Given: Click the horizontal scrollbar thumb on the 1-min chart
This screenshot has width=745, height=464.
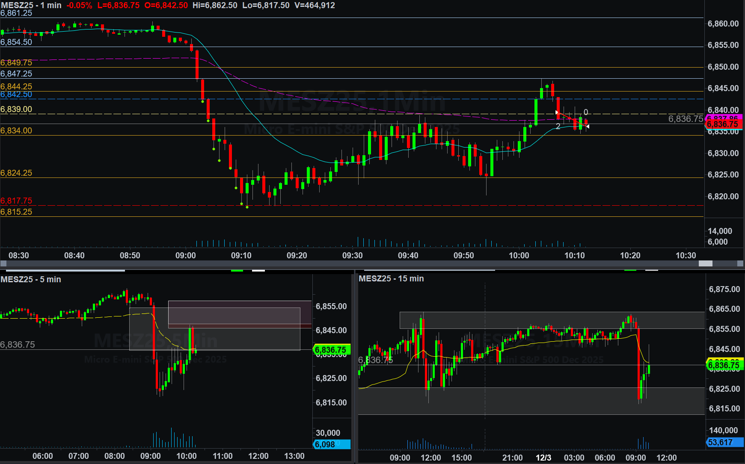Looking at the screenshot, I should (x=705, y=264).
